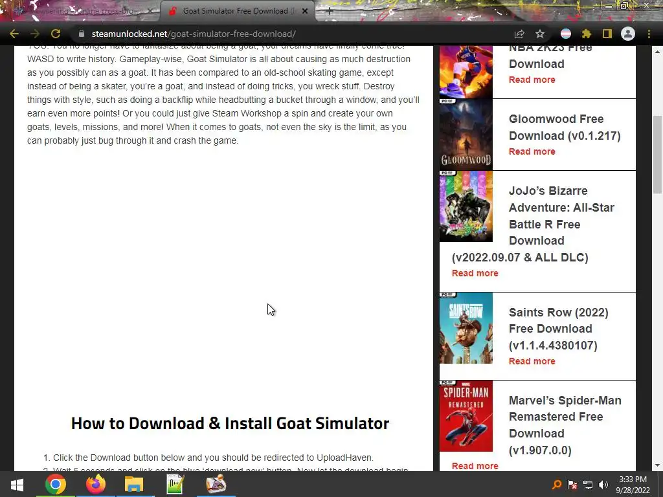The height and width of the screenshot is (497, 663).
Task: Click the scrollbar down arrow
Action: 658,466
